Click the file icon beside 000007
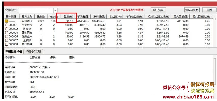 (7, 41)
